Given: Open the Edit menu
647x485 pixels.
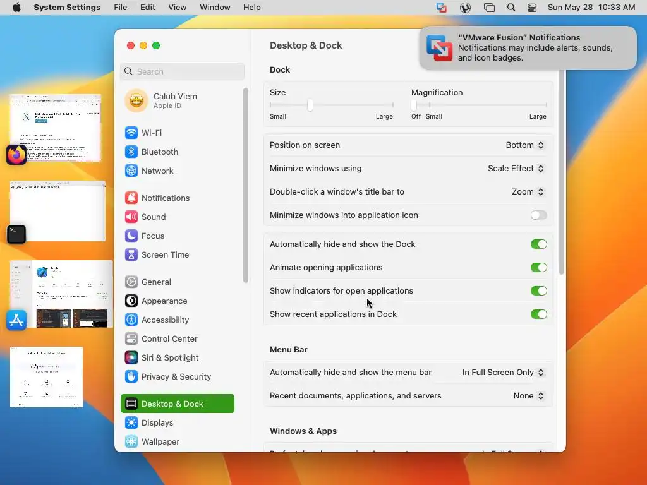Looking at the screenshot, I should pos(147,8).
